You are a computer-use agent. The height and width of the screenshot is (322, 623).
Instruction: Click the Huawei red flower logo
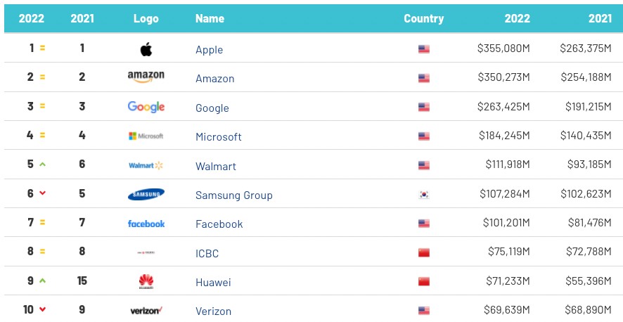(146, 282)
